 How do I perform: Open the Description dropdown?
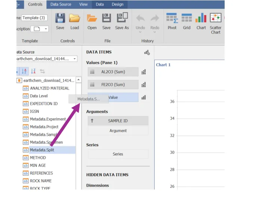point(46,29)
